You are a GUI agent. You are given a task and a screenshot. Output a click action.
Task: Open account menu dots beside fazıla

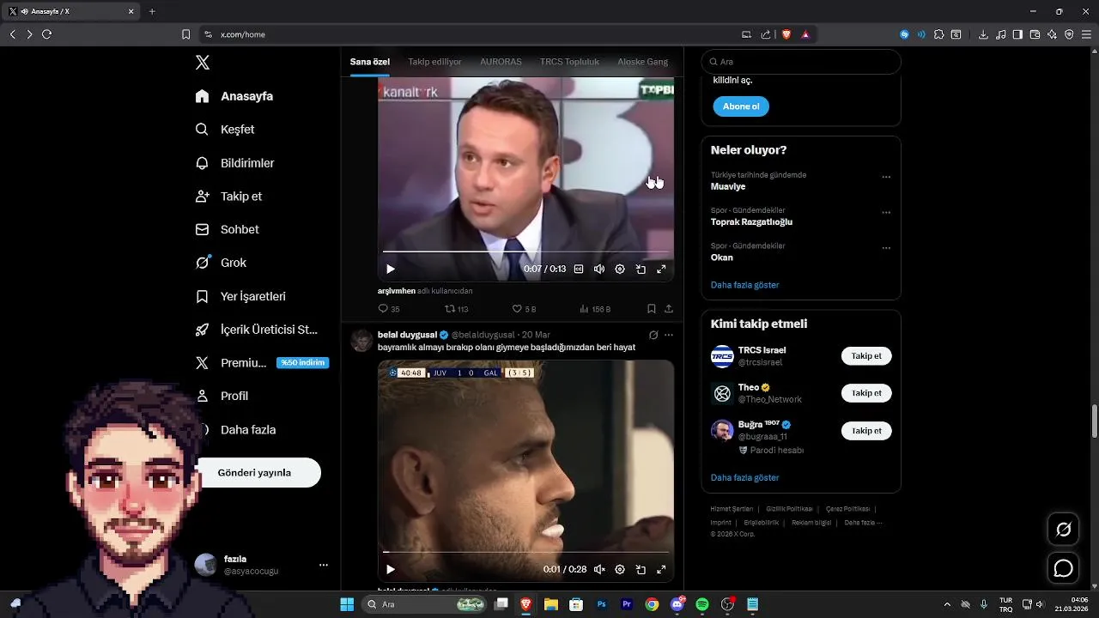click(324, 565)
